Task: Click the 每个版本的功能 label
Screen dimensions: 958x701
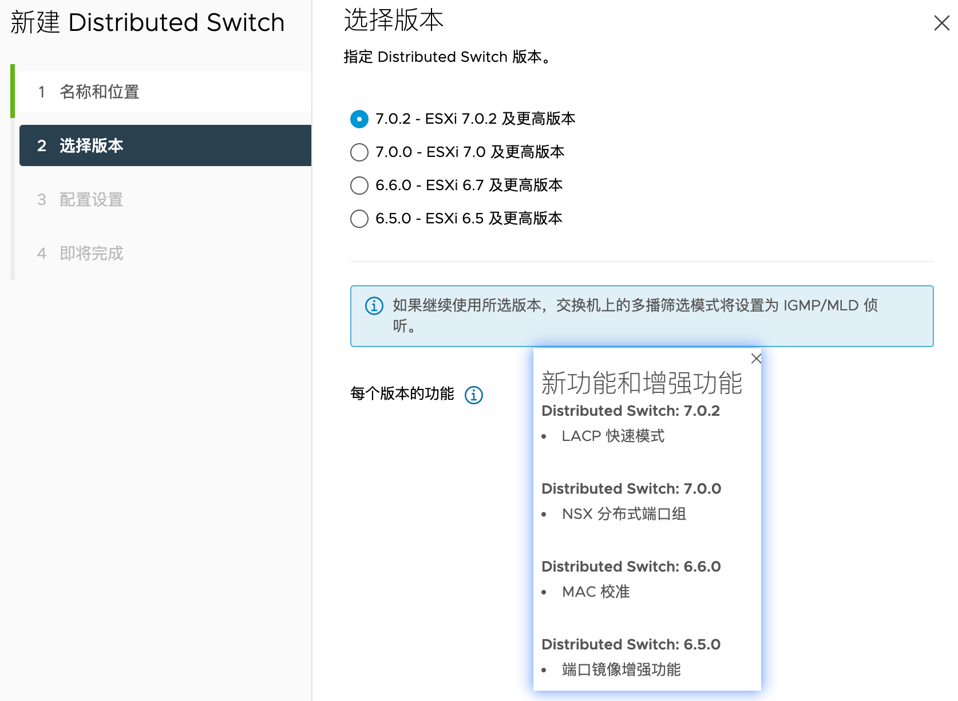Action: 402,393
